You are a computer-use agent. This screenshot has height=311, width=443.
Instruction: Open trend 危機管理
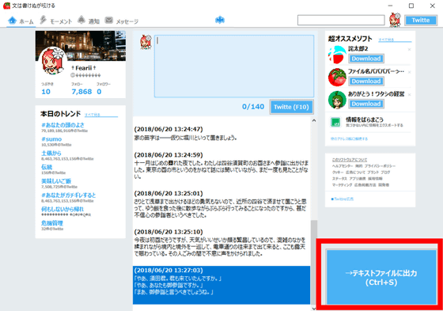(x=52, y=223)
